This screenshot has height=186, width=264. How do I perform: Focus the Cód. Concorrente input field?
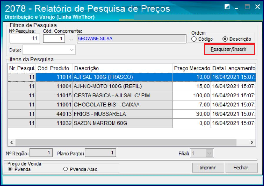tap(54, 39)
